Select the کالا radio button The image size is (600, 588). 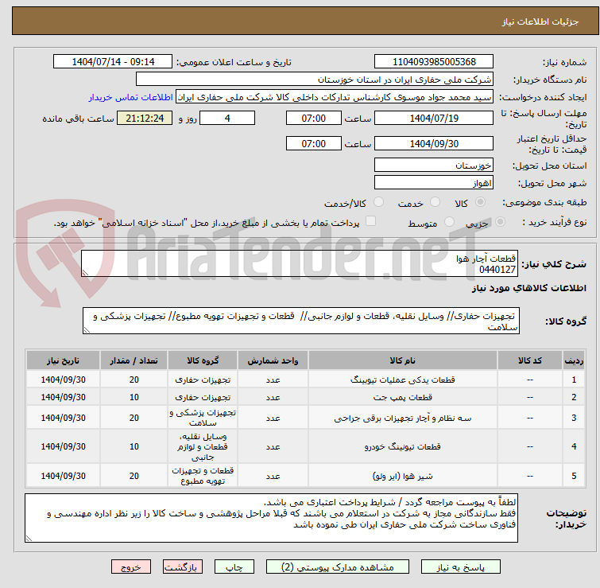480,202
